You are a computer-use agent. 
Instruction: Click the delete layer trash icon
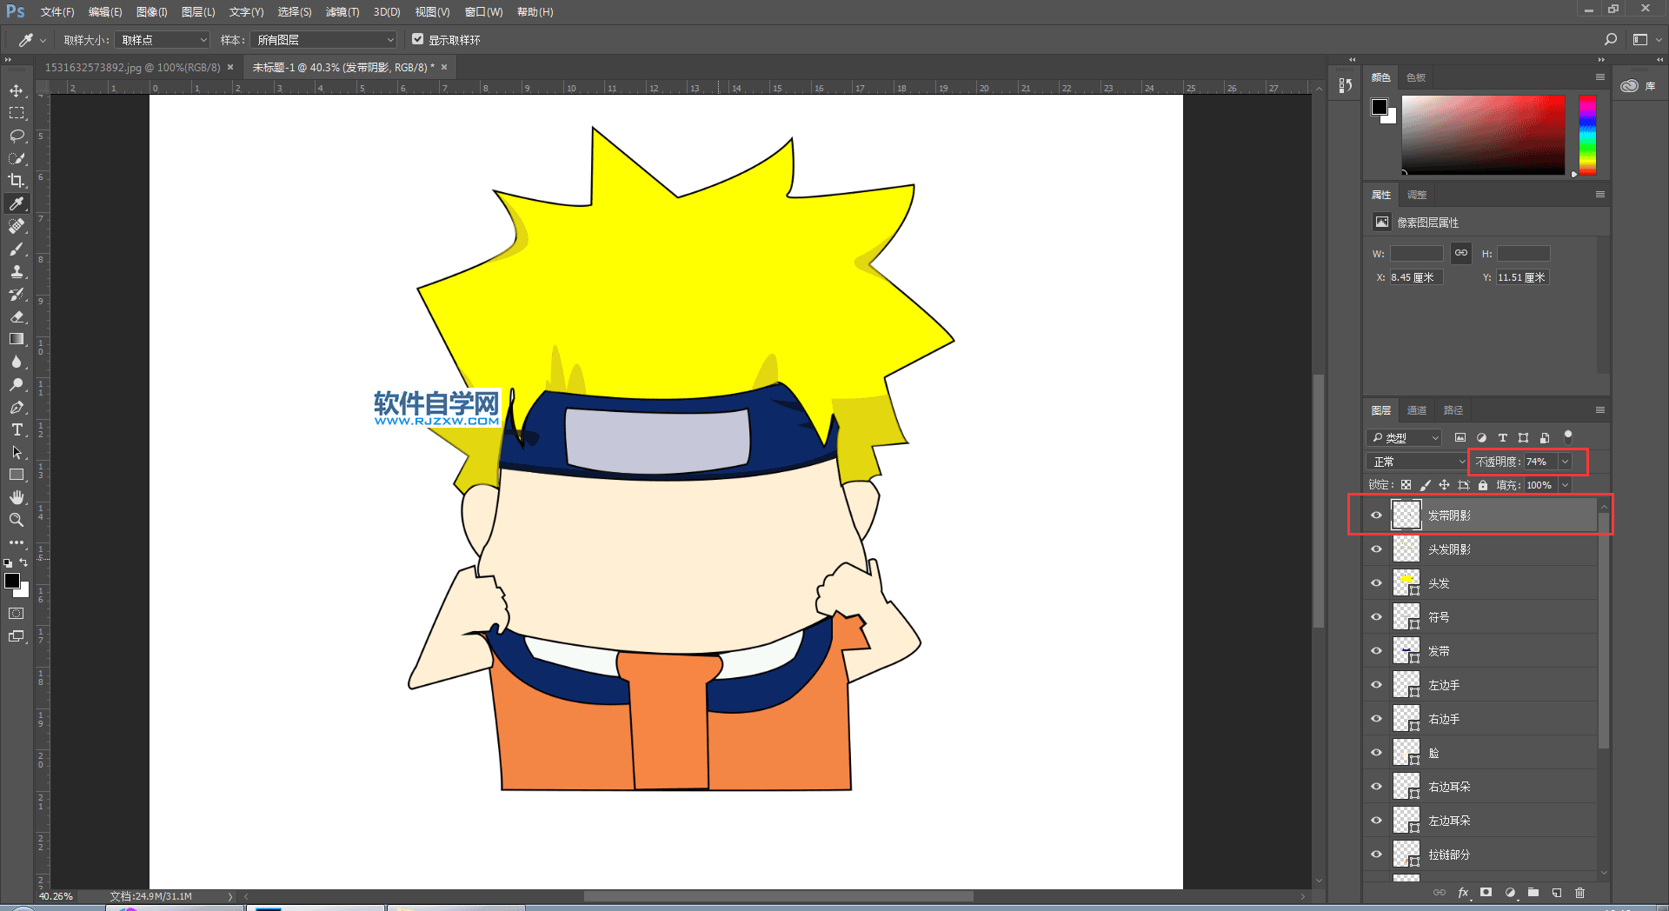(x=1579, y=893)
